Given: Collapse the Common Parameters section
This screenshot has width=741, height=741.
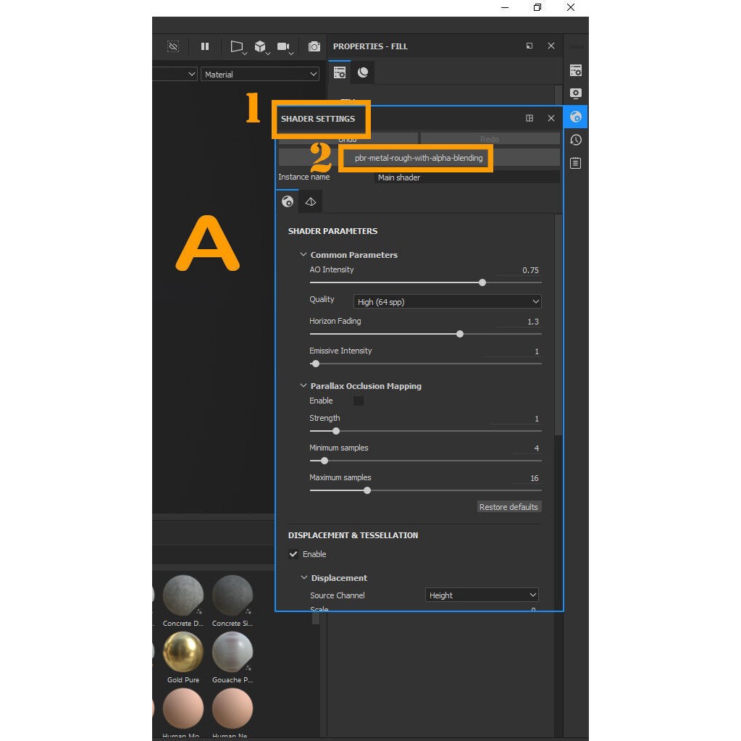Looking at the screenshot, I should click(303, 255).
